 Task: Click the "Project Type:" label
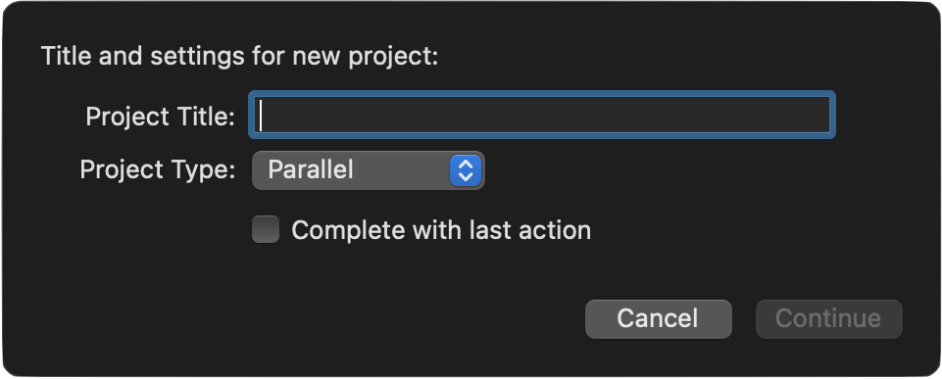pyautogui.click(x=158, y=170)
